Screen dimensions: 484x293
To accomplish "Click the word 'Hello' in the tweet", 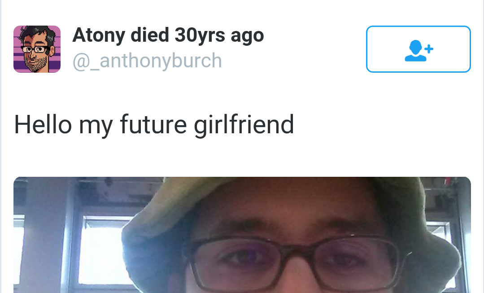I will point(43,124).
